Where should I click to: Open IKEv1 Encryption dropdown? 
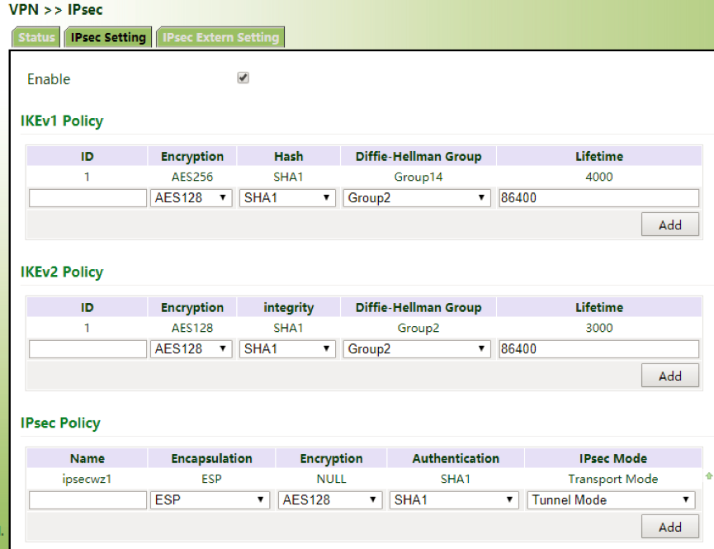(x=192, y=198)
